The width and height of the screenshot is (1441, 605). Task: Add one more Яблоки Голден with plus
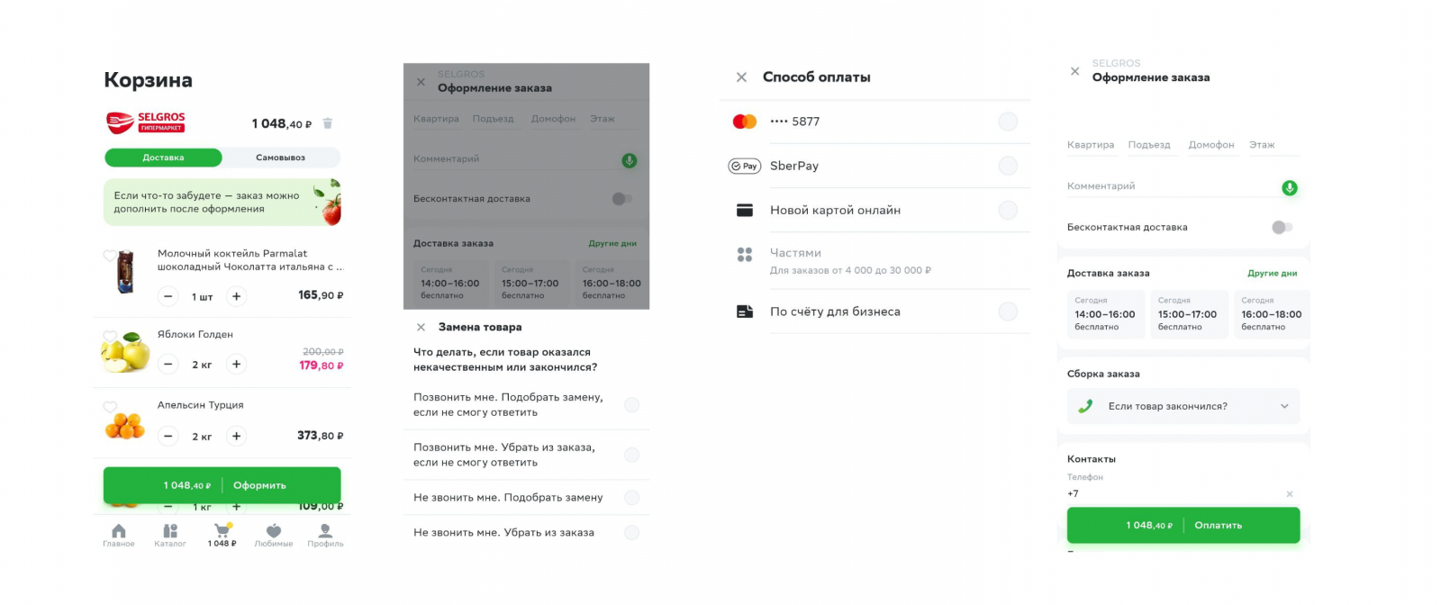[236, 365]
